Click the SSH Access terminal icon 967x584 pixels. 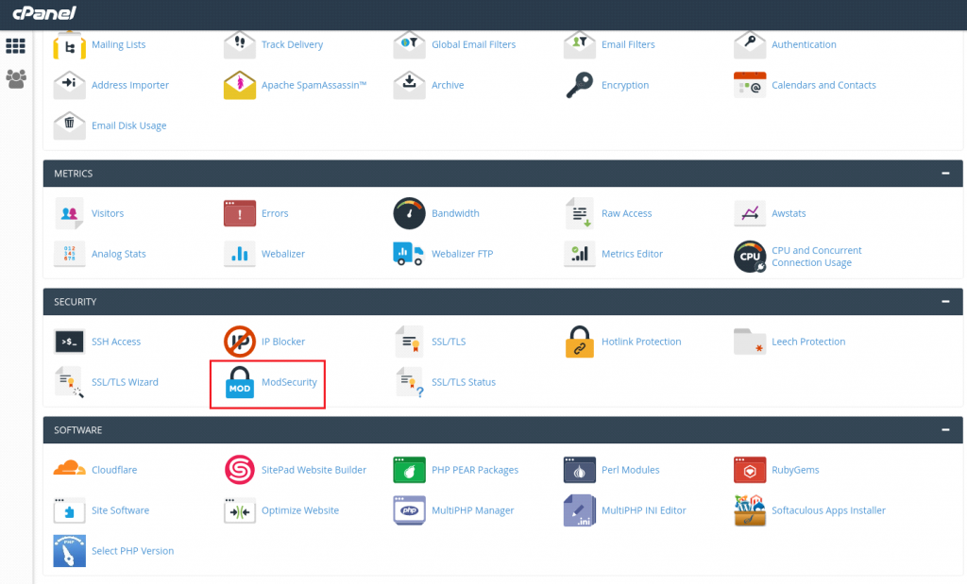[69, 342]
